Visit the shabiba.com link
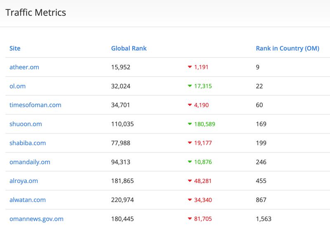This screenshot has width=330, height=230. 27,143
